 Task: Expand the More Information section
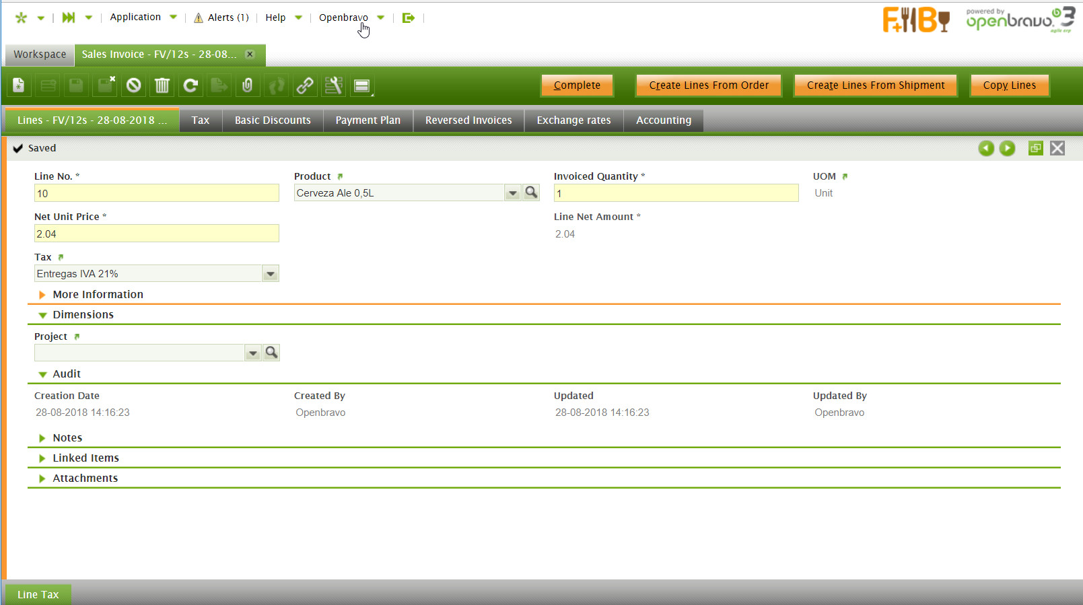[98, 294]
